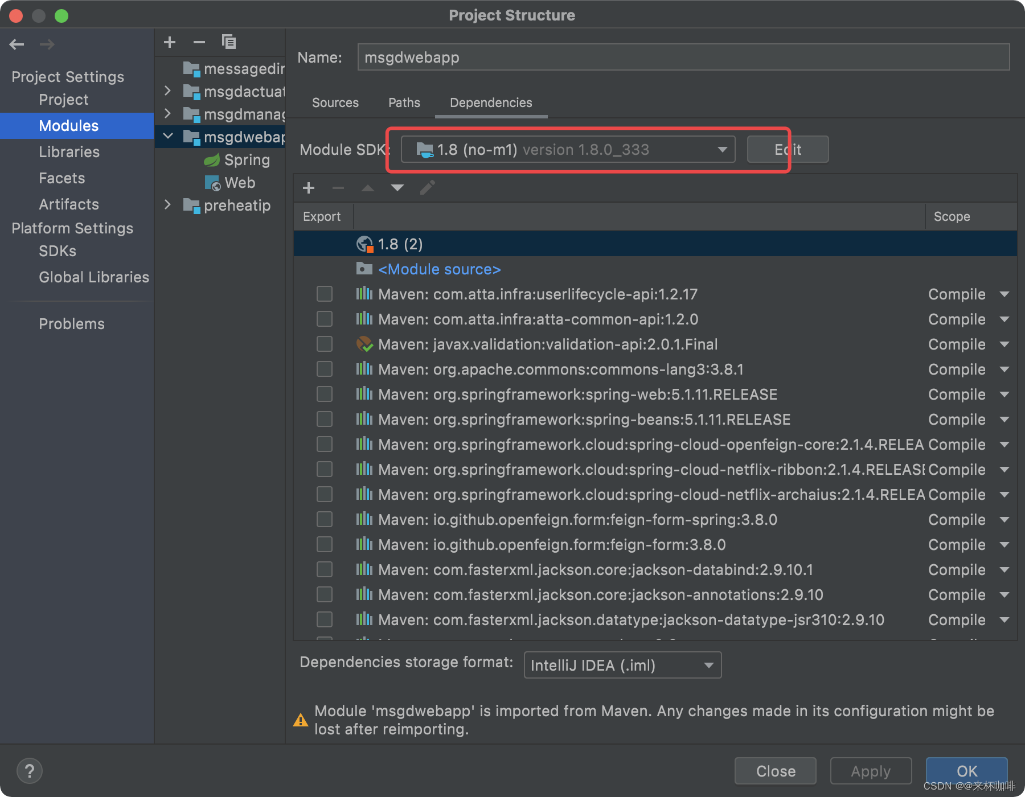Click library icon for commons-lang3 dependency
This screenshot has width=1025, height=797.
(x=364, y=369)
